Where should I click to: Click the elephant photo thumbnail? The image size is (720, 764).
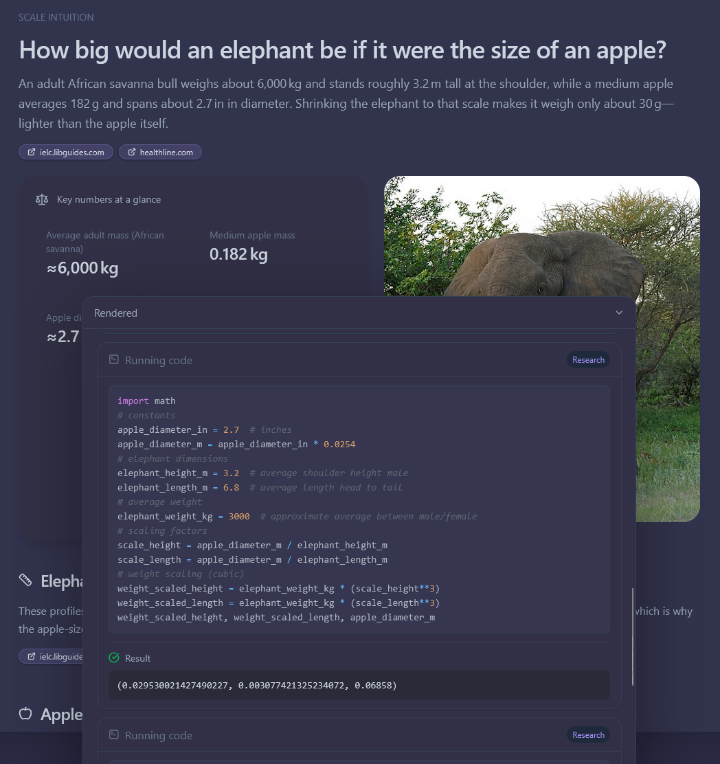pos(541,236)
